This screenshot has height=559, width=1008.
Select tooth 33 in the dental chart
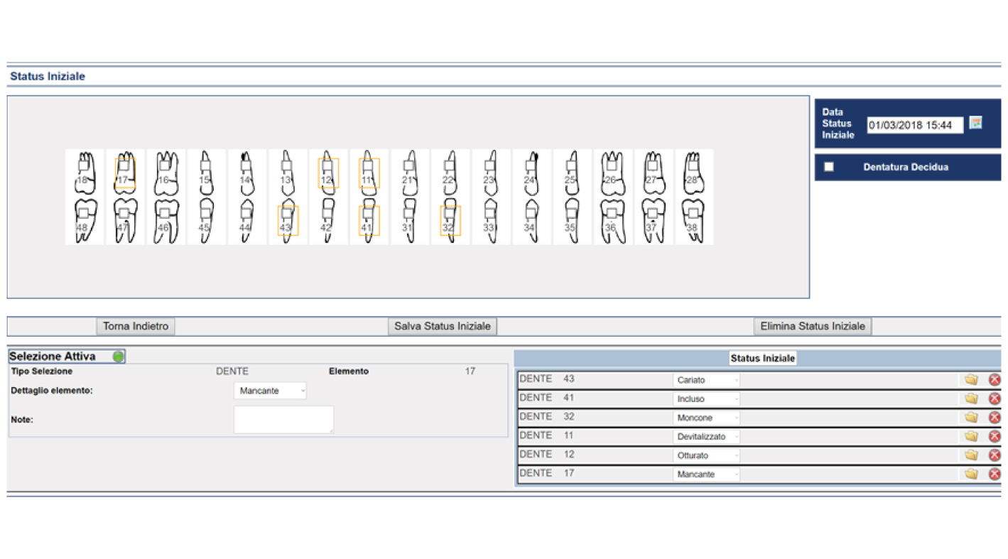tap(490, 221)
